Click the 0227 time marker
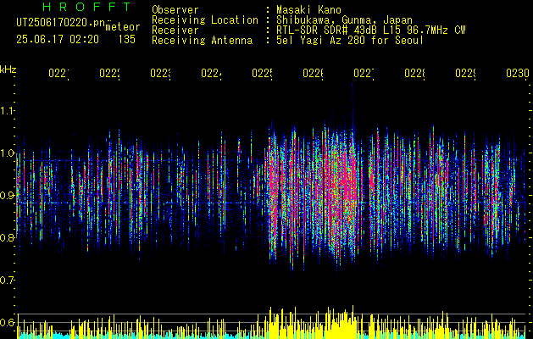 [x=364, y=74]
